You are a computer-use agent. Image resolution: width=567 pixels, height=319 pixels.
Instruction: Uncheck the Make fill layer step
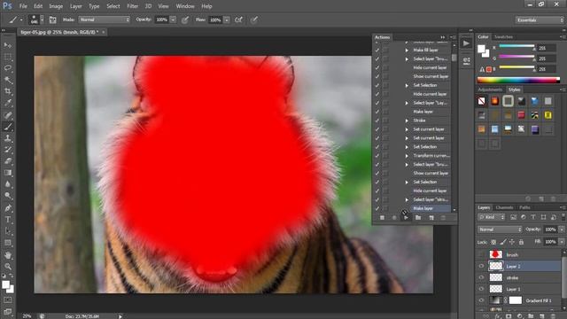click(x=377, y=51)
